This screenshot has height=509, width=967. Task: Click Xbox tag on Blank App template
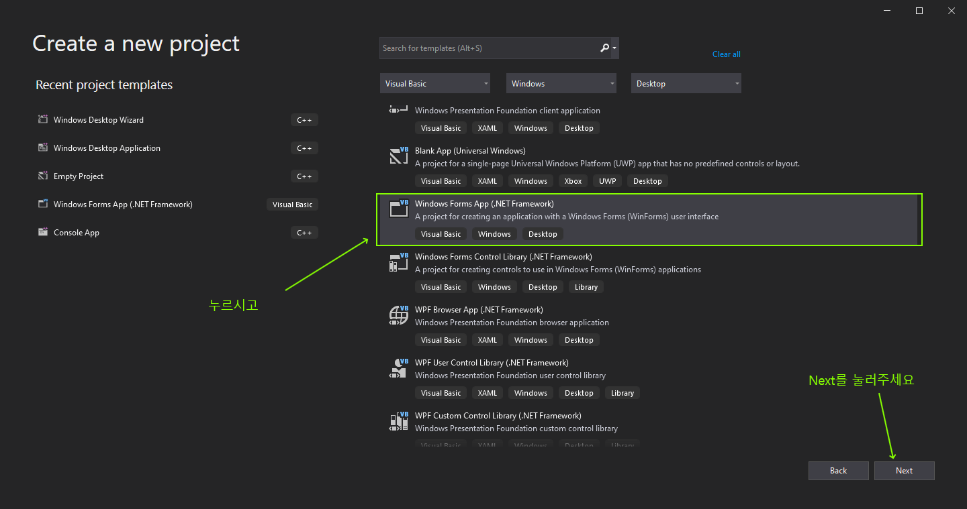coord(573,181)
